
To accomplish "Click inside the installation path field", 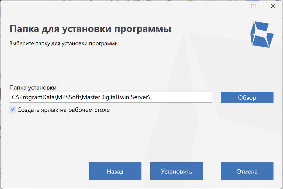I will tap(110, 97).
